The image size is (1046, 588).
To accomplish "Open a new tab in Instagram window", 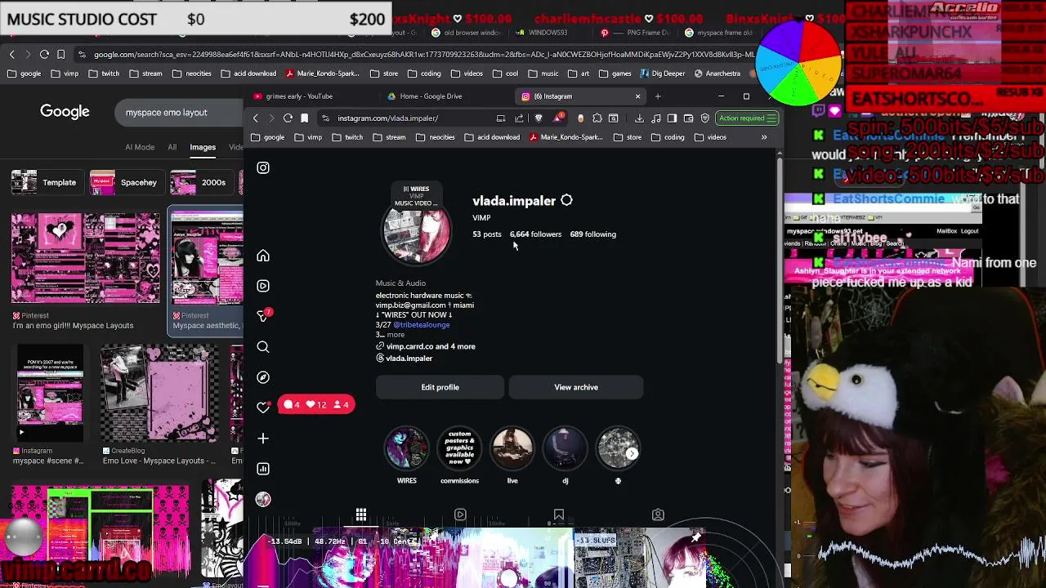I will 658,96.
